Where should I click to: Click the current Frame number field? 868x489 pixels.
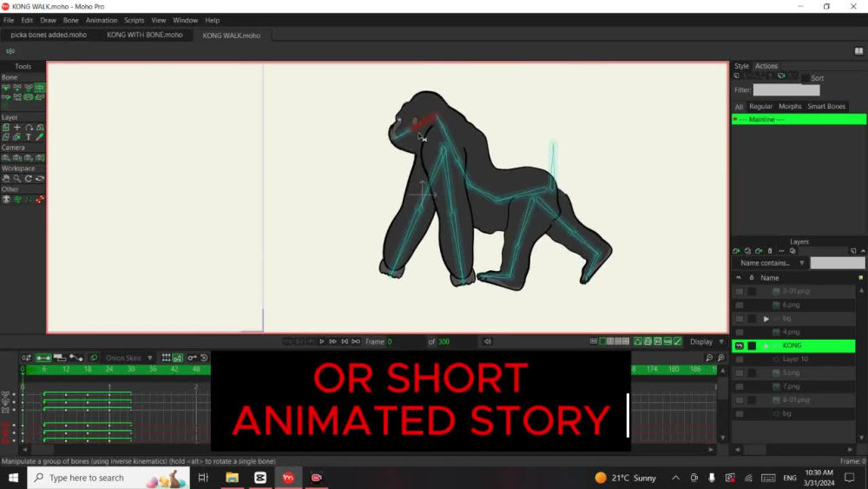click(x=404, y=341)
